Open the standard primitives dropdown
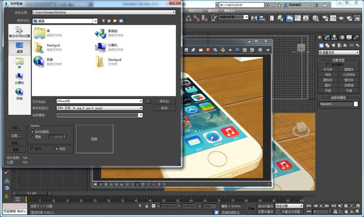Viewport: 364px width, 217px height. (339, 53)
